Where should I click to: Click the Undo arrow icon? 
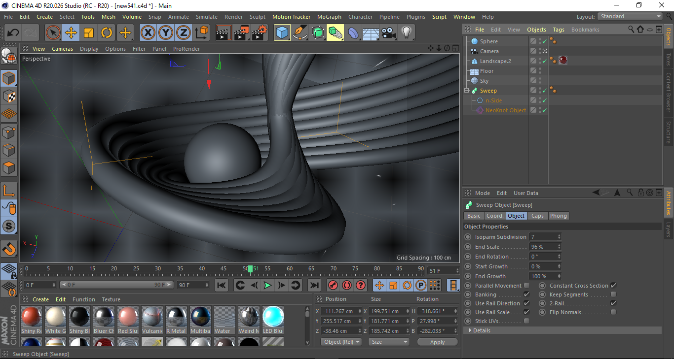point(13,33)
